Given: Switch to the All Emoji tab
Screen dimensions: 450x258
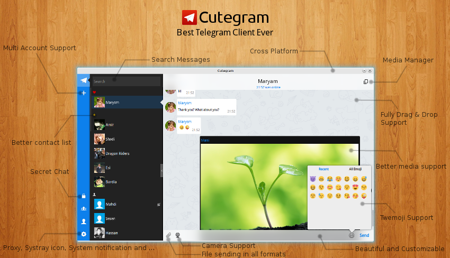Looking at the screenshot, I should coord(355,169).
